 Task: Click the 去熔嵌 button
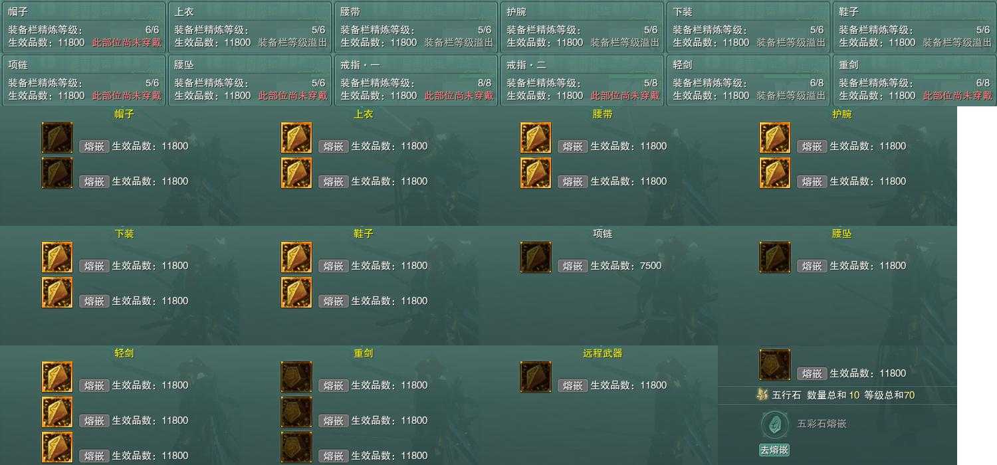pyautogui.click(x=774, y=450)
